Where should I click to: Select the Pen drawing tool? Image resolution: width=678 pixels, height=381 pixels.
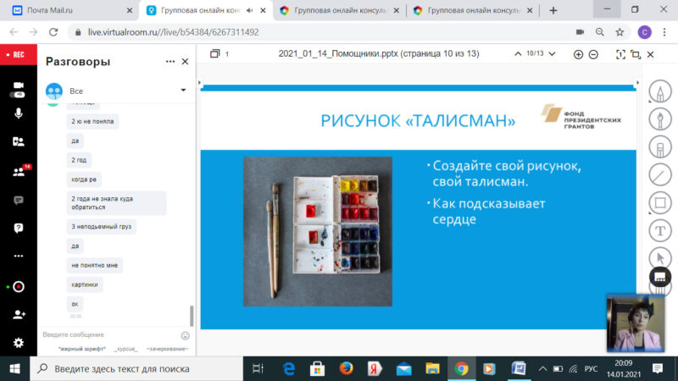point(660,91)
